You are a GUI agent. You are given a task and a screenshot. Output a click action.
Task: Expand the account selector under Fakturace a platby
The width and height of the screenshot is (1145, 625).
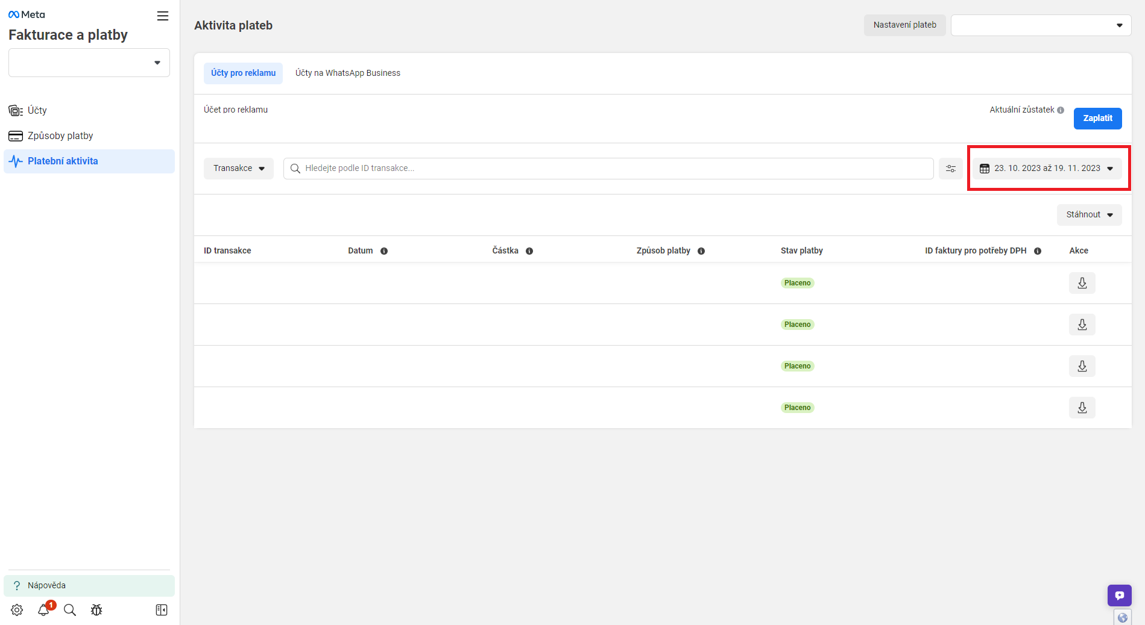[89, 63]
